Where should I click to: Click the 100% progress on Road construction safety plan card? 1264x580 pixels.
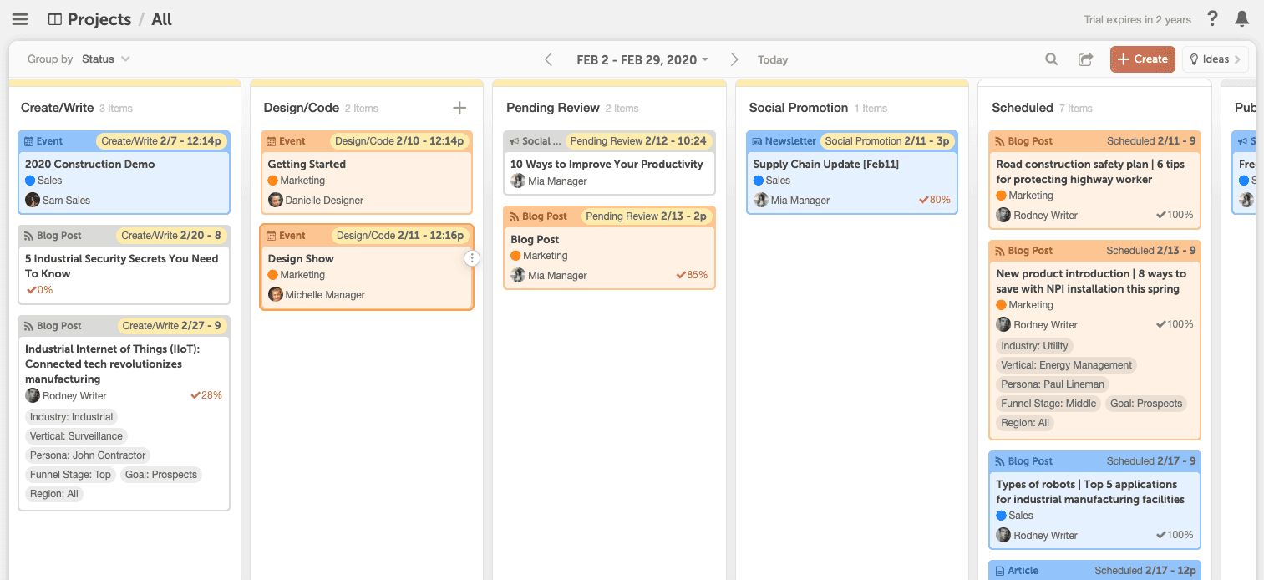pos(1175,215)
